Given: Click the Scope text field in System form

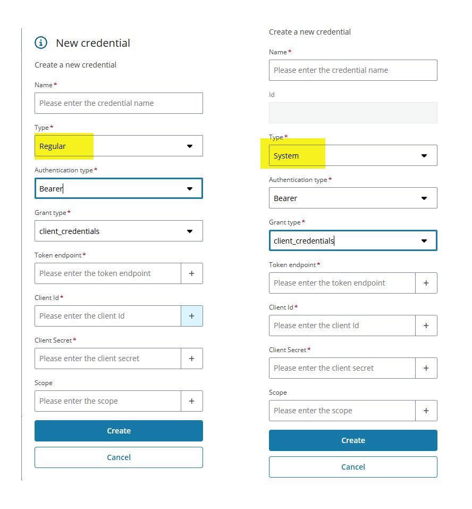Looking at the screenshot, I should (x=342, y=411).
